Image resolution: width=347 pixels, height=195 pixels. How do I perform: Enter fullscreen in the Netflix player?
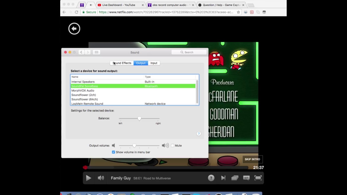(x=258, y=178)
